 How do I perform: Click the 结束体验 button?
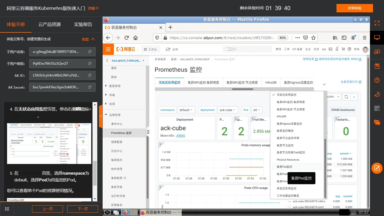pyautogui.click(x=354, y=8)
